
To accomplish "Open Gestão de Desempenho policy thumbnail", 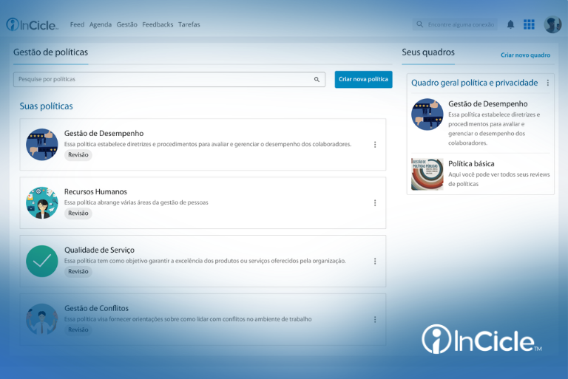I will click(x=41, y=144).
